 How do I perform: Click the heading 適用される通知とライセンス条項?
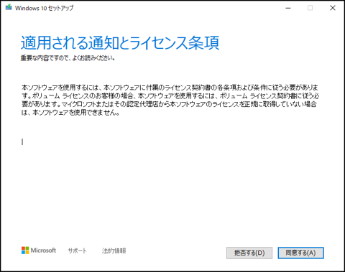pos(120,43)
